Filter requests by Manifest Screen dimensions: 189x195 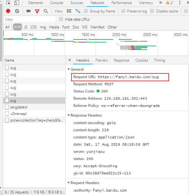97,27
